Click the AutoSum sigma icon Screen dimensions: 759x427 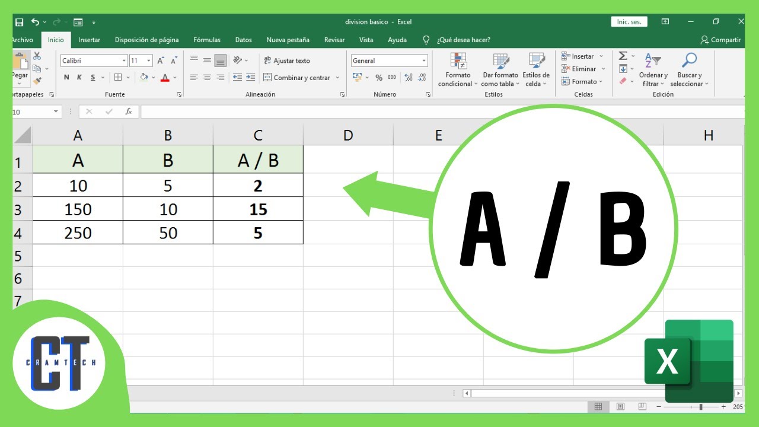[623, 56]
